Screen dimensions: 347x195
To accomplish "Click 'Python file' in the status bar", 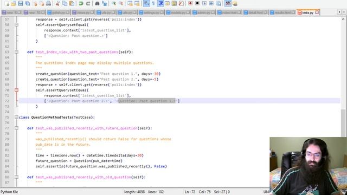I will click(x=9, y=192).
